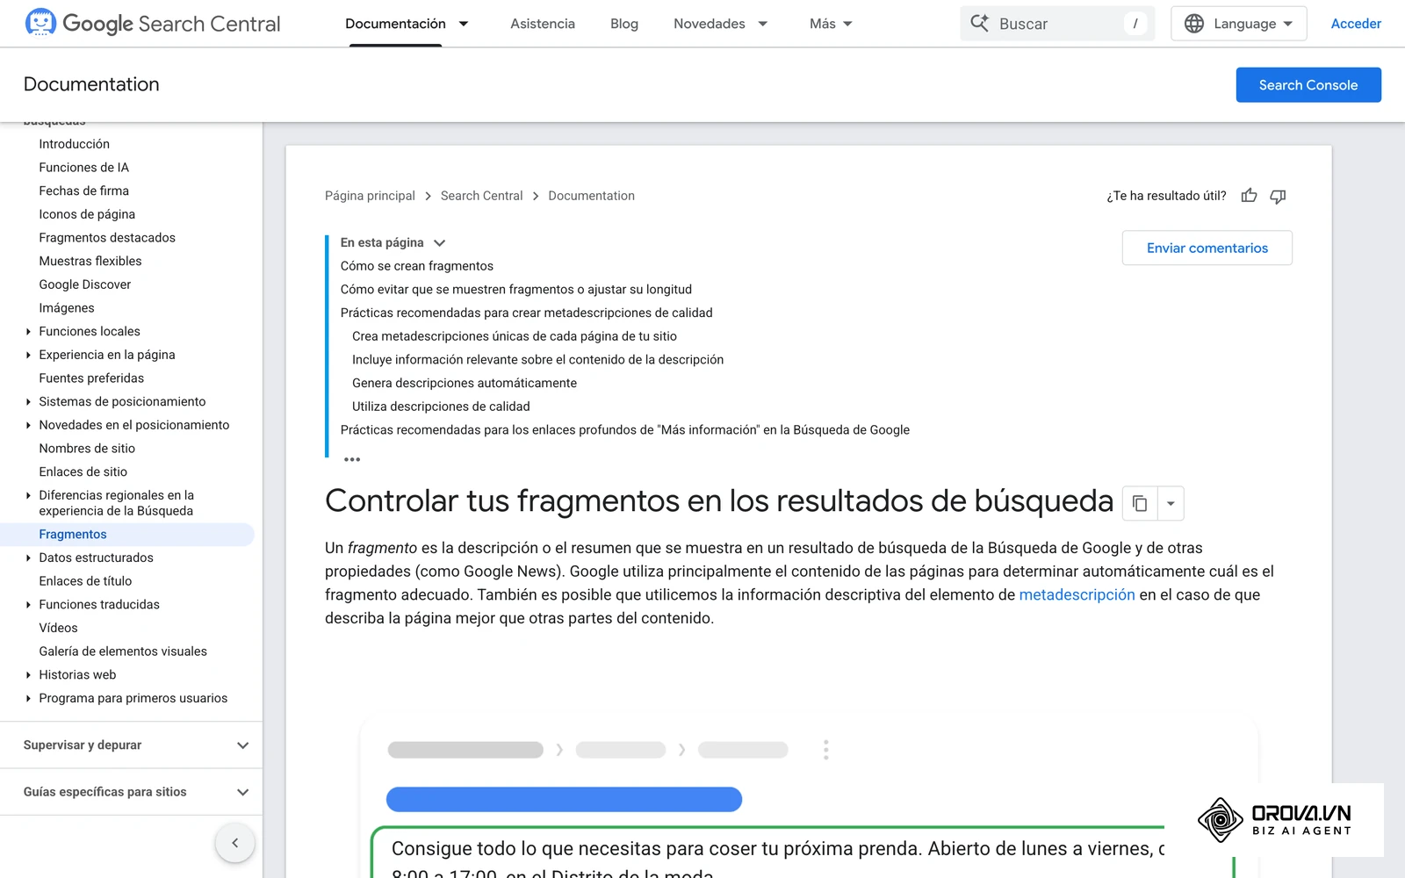Open the Language dropdown
This screenshot has height=878, width=1405.
1239,24
